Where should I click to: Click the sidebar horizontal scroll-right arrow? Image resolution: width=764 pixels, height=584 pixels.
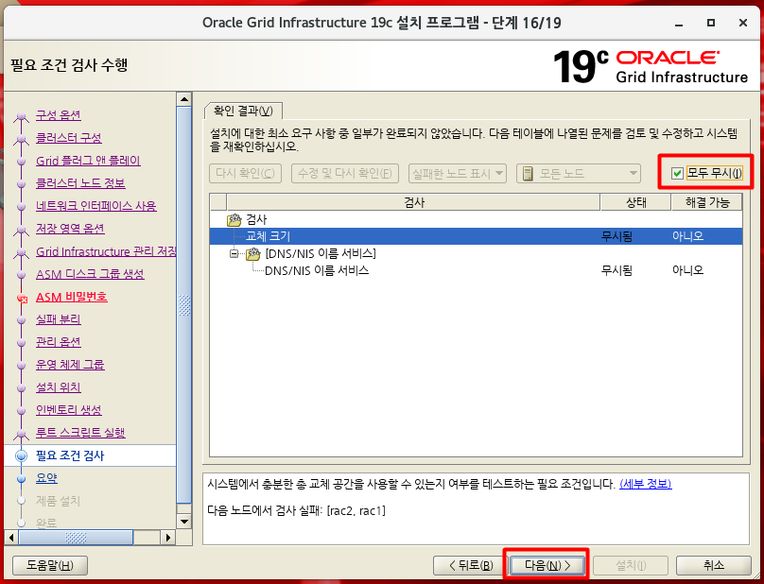tap(168, 538)
